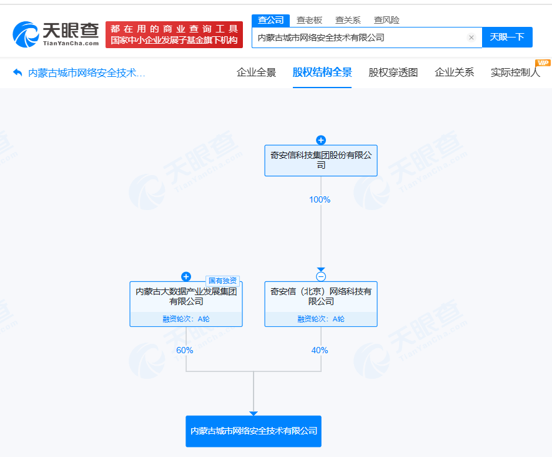The width and height of the screenshot is (552, 457).
Task: Toggle the 国有独资 tag
Action: [x=224, y=280]
